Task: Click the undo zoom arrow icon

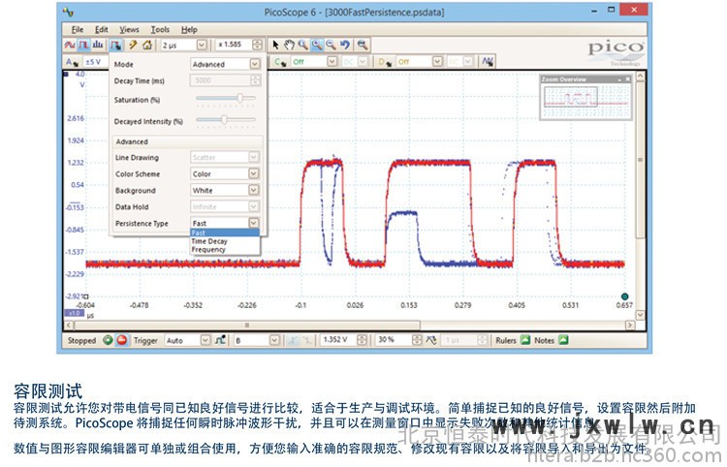Action: tap(344, 45)
